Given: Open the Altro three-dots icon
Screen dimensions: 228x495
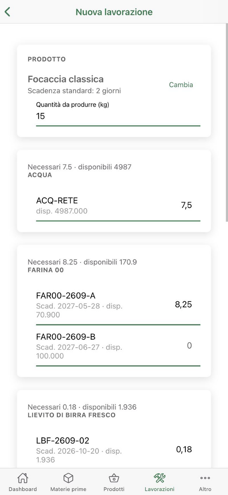Looking at the screenshot, I should pyautogui.click(x=205, y=478).
